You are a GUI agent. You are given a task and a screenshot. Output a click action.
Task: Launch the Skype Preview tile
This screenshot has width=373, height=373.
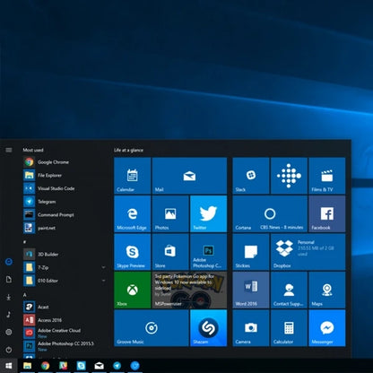133,252
